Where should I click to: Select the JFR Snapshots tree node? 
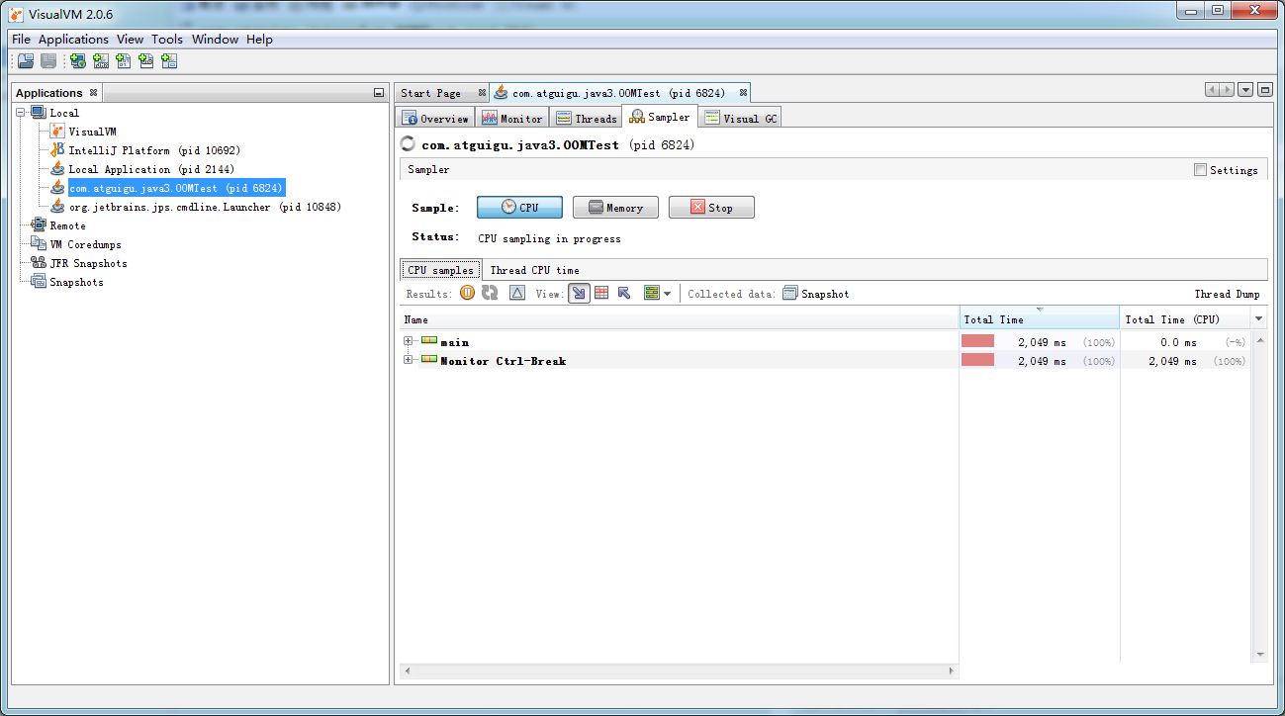[x=79, y=263]
